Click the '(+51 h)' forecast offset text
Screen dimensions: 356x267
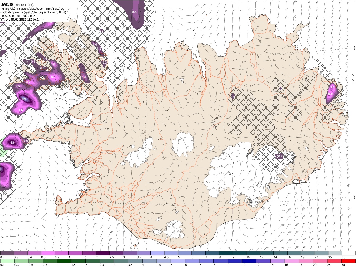(x=38, y=19)
